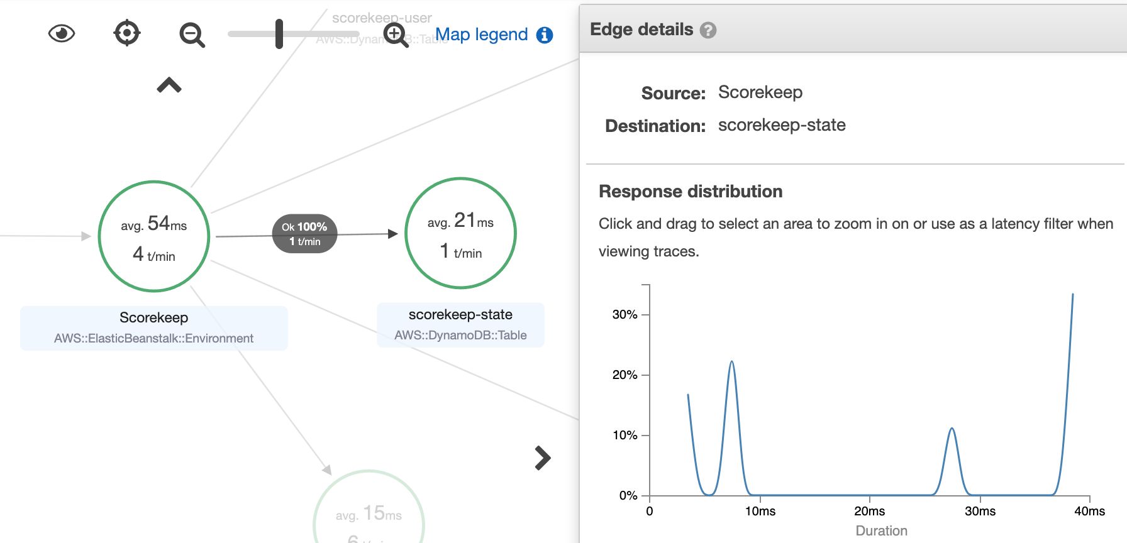Click the center-map crosshair icon

[x=127, y=33]
